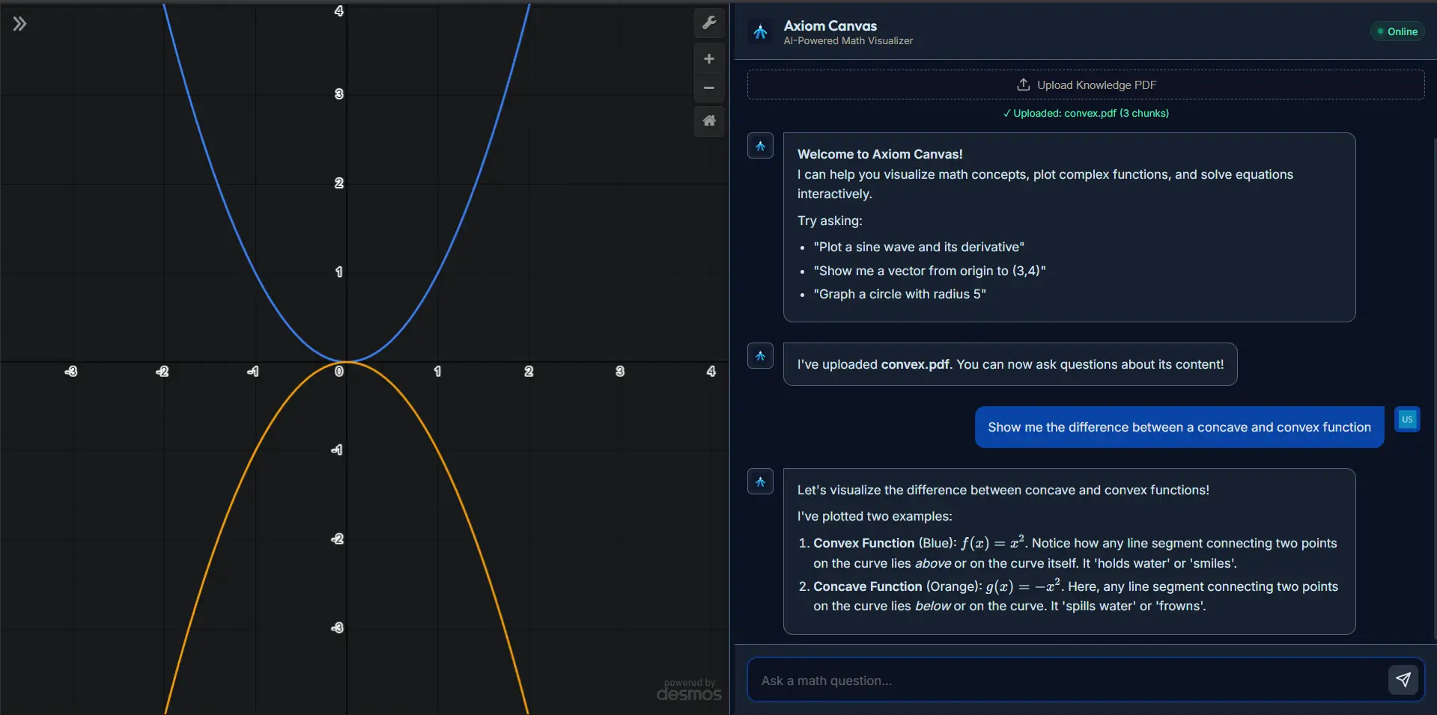
Task: Click the Online status badge
Action: tap(1397, 31)
